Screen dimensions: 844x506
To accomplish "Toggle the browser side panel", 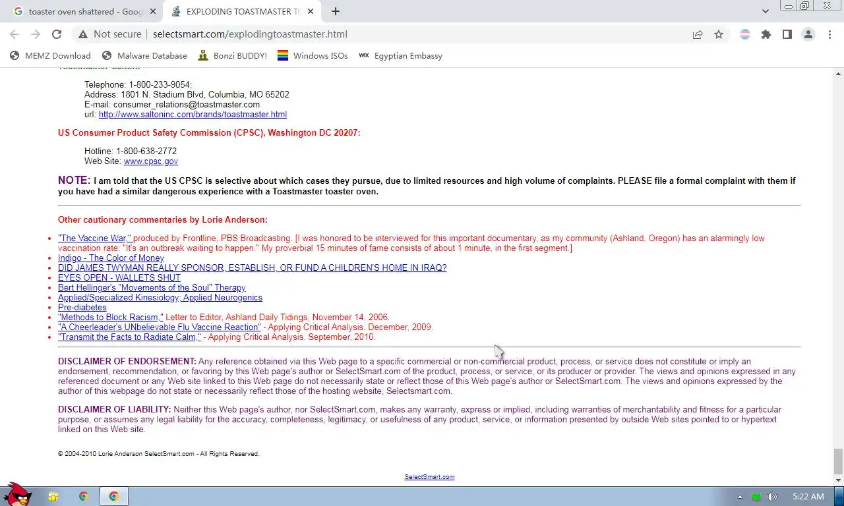I will (787, 34).
